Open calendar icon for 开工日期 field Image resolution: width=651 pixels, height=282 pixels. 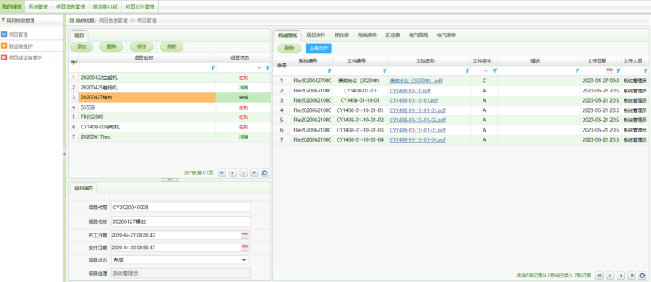[x=244, y=236]
